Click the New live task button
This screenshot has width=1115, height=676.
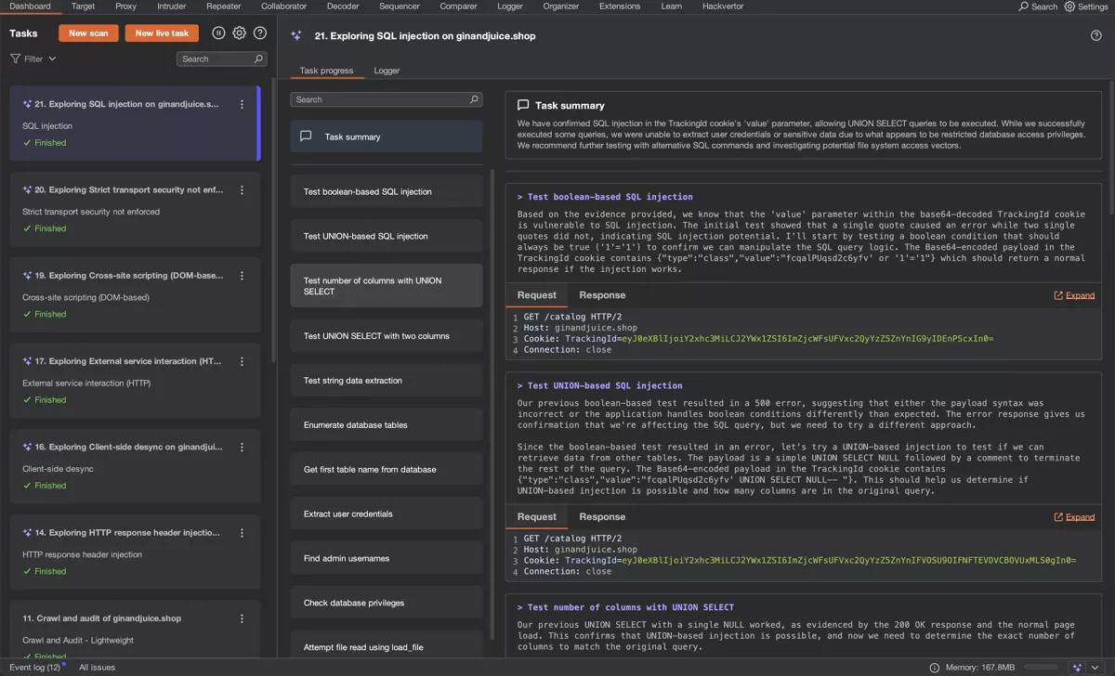(x=162, y=33)
